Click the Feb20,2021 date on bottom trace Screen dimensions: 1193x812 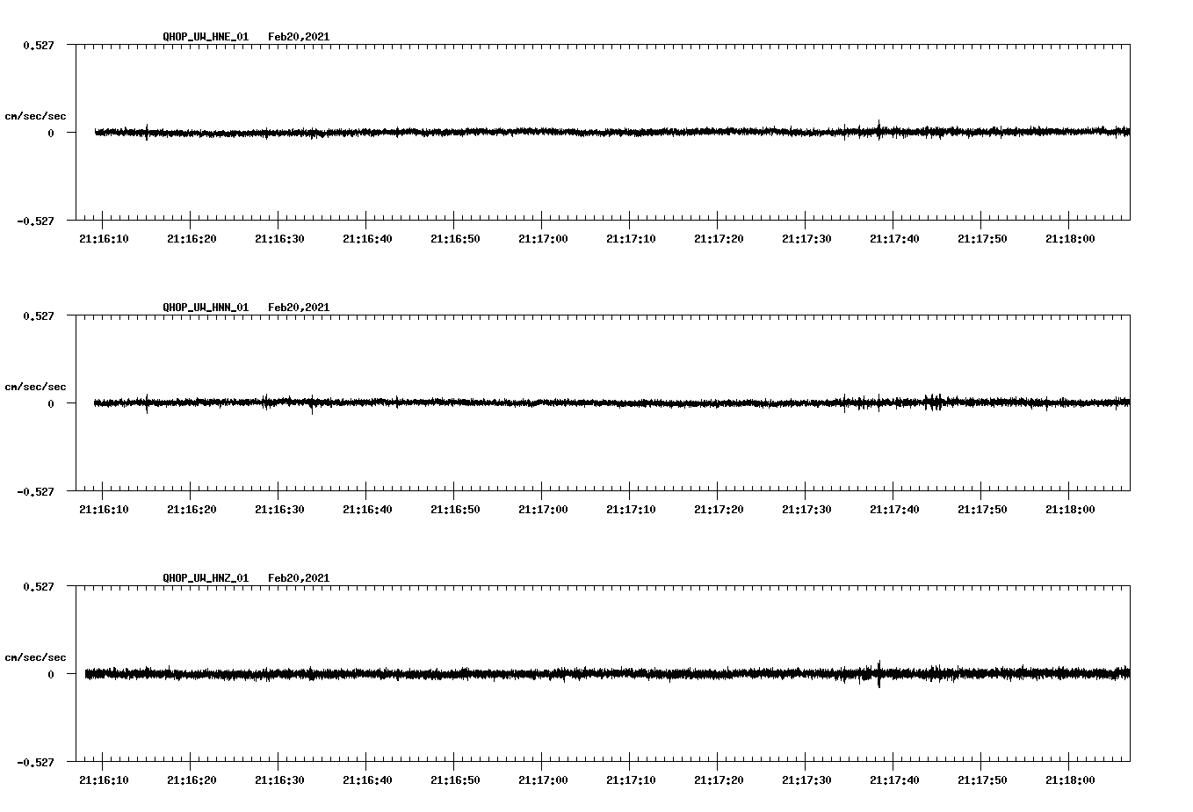(299, 577)
